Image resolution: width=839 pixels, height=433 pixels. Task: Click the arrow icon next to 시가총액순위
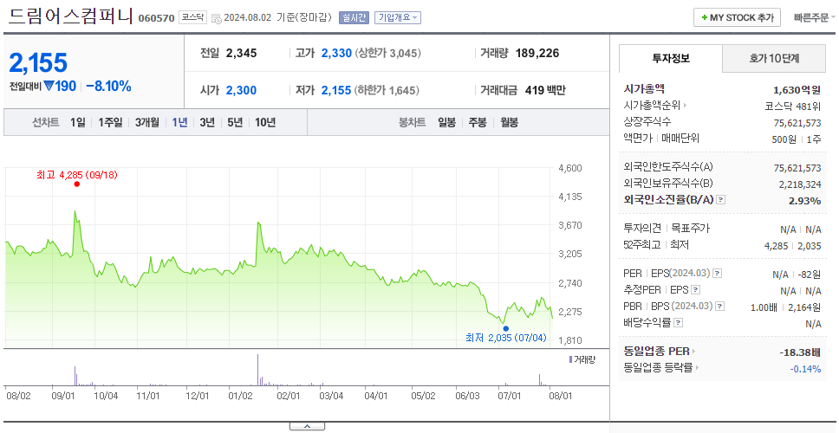tap(686, 106)
